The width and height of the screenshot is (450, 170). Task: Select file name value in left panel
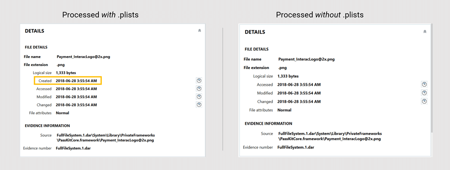83,57
